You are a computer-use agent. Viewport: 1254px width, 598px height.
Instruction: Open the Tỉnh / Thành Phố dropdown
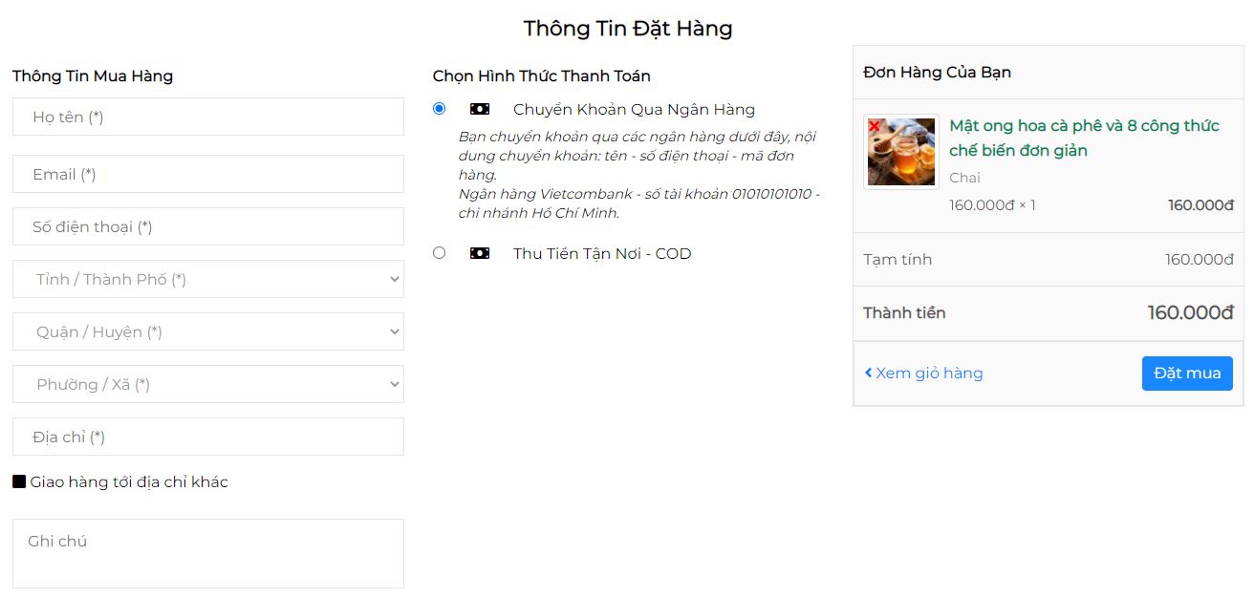click(208, 279)
